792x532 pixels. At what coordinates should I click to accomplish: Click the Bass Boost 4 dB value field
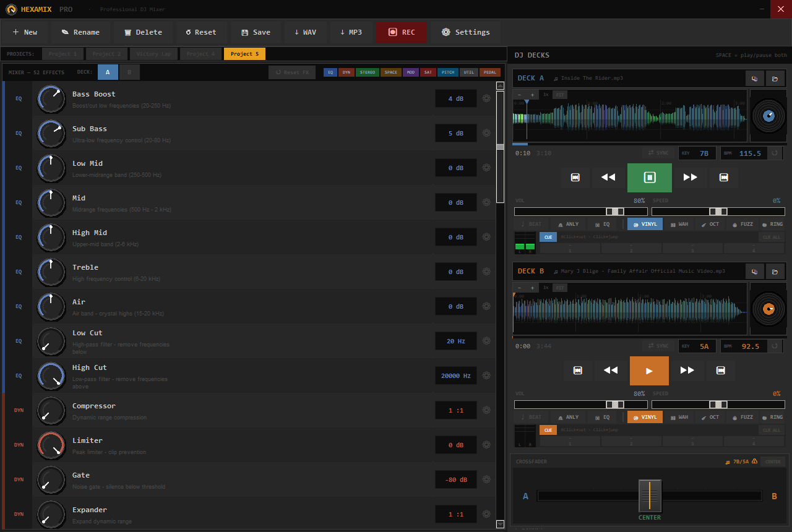coord(456,98)
